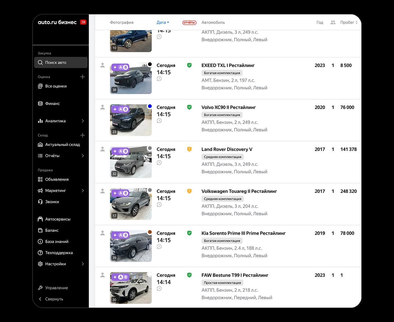Click the Звонки headset icon
The width and height of the screenshot is (394, 322).
tap(40, 202)
